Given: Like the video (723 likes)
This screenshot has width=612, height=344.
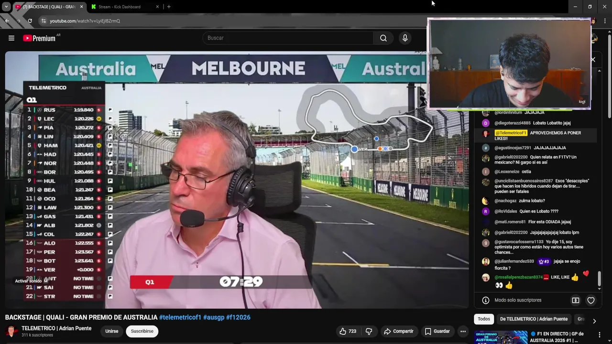Looking at the screenshot, I should (x=348, y=331).
